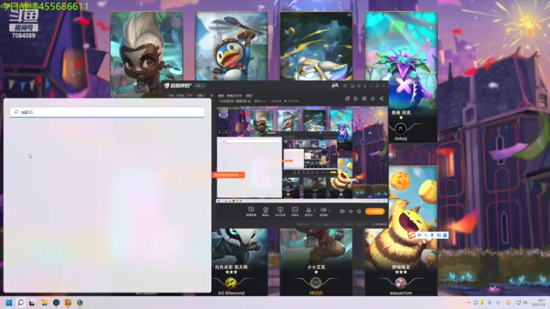
Task: Click the Sogou toolbar grid icon
Action: [445, 236]
